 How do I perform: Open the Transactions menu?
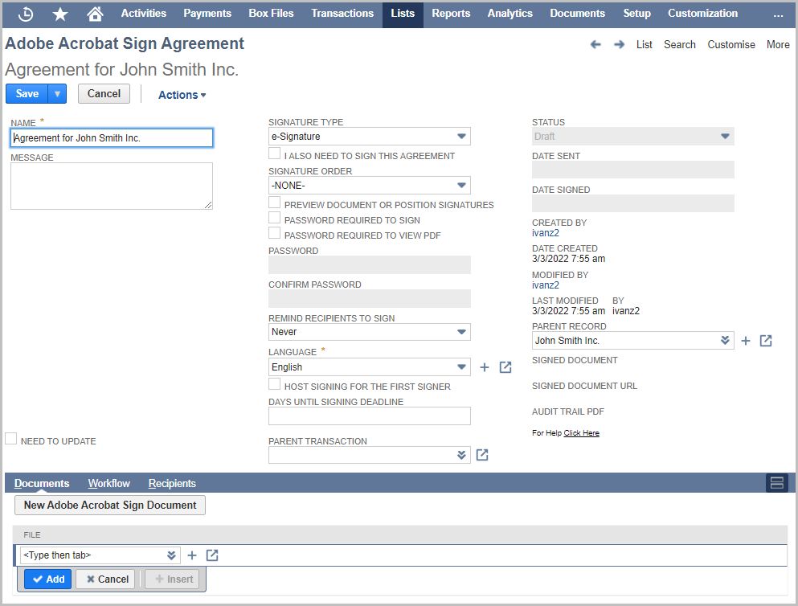342,14
